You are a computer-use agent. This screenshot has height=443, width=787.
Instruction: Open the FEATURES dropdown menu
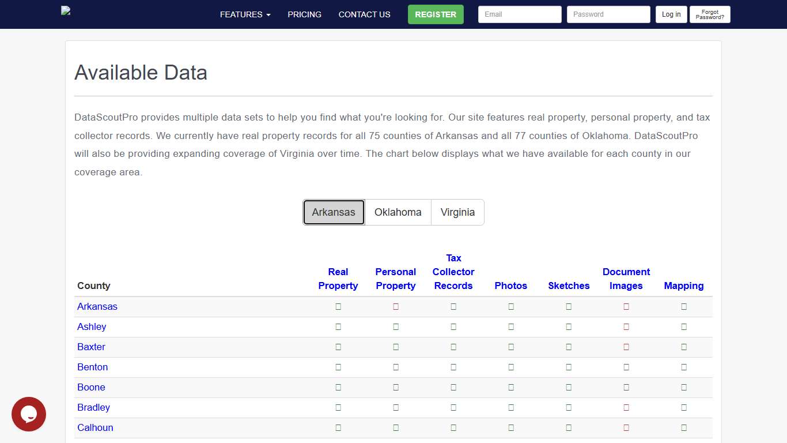pos(244,14)
